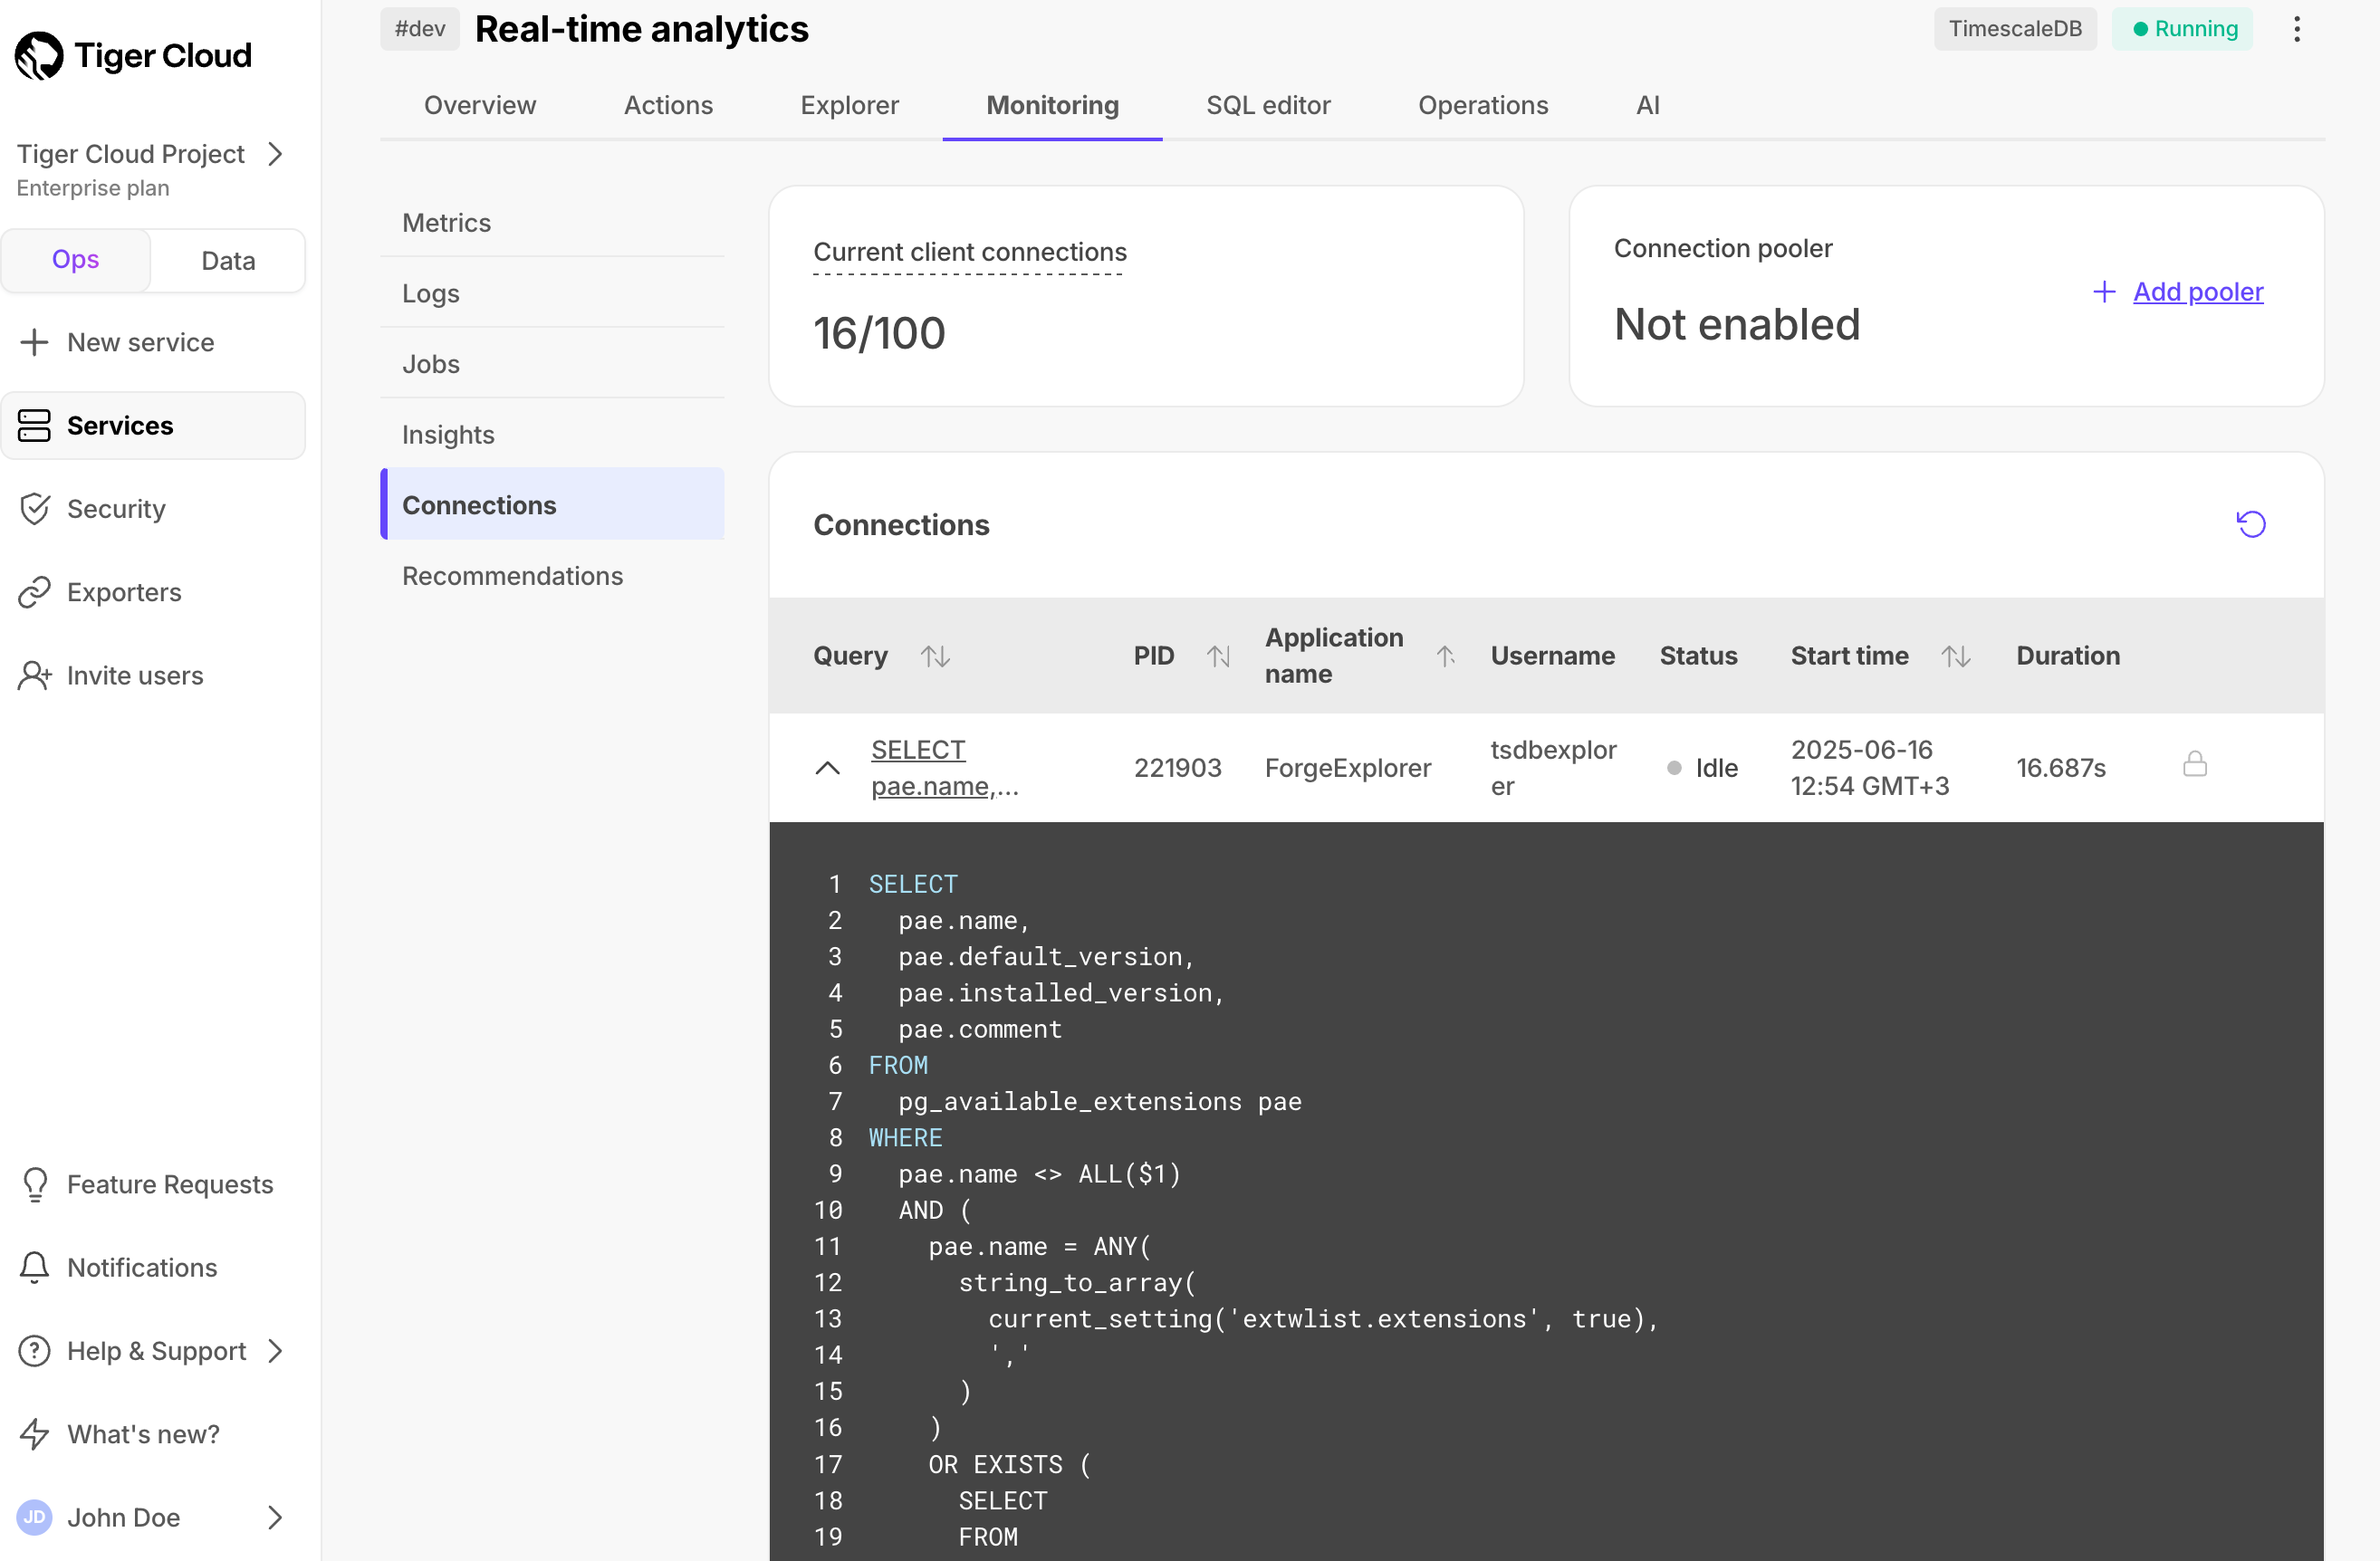This screenshot has height=1561, width=2380.
Task: Open the Security page
Action: click(x=153, y=509)
